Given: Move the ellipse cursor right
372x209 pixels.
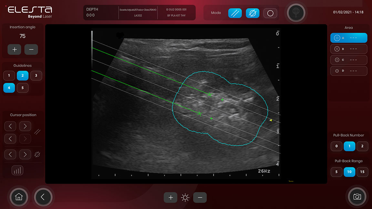Looking at the screenshot, I should (x=25, y=154).
